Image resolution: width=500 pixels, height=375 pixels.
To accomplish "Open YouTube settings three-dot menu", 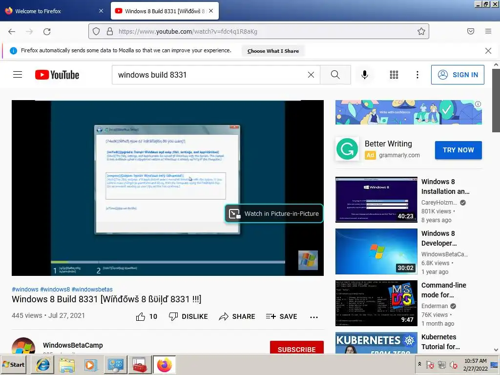I will tap(417, 75).
